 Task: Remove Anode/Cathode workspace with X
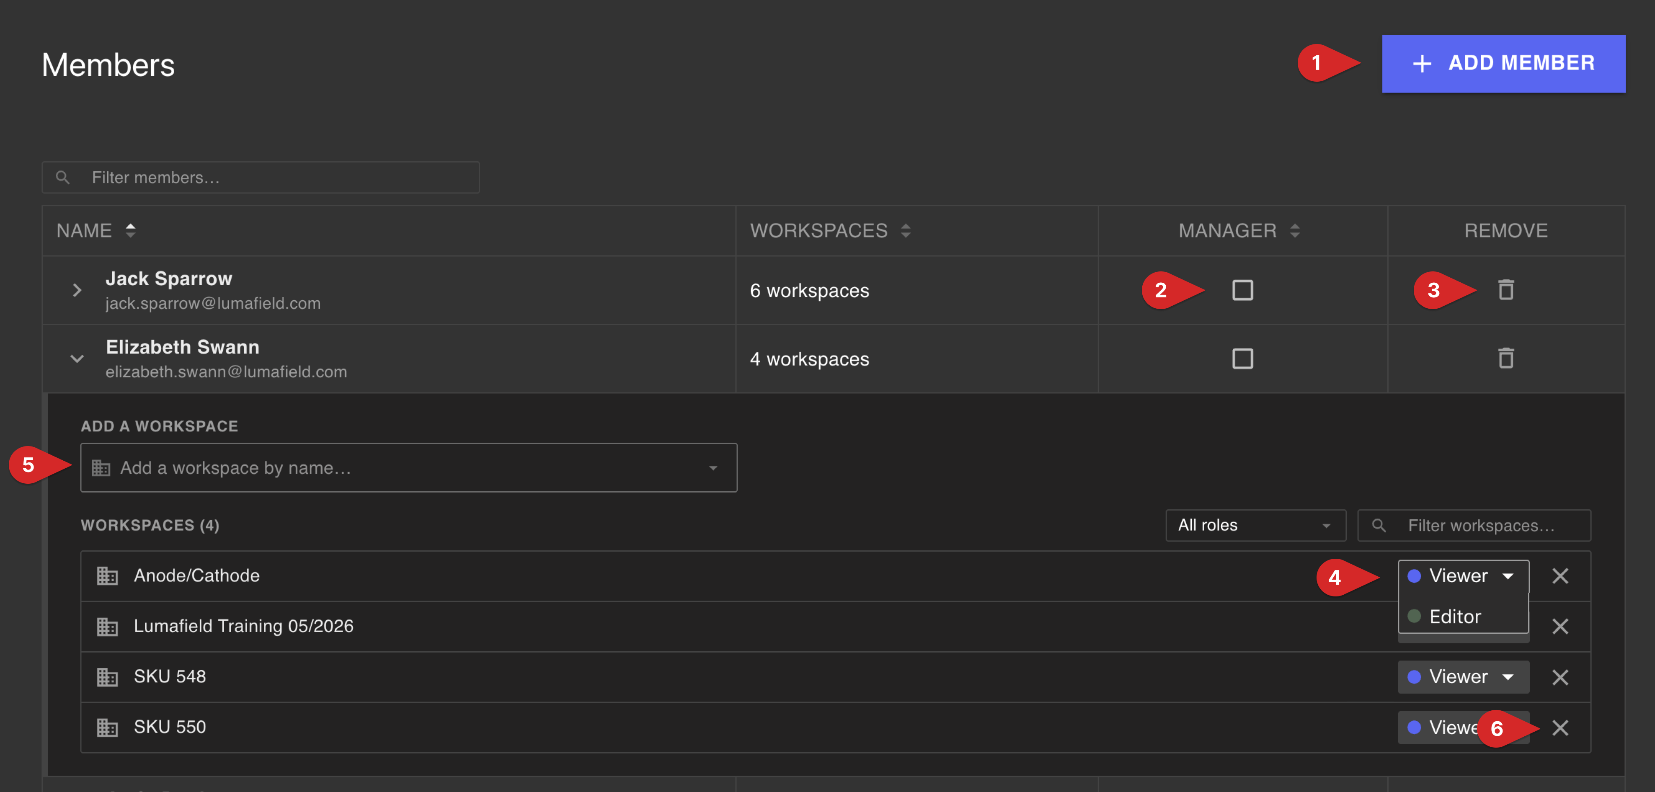click(1560, 576)
